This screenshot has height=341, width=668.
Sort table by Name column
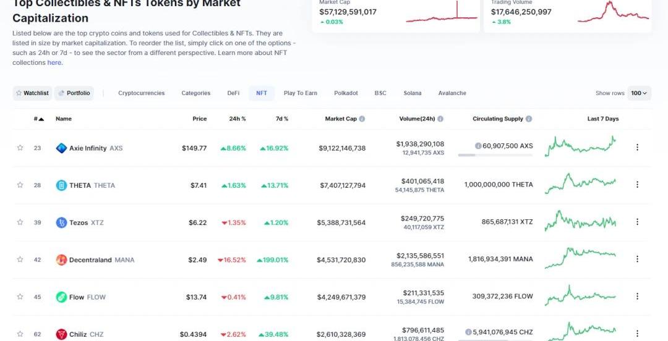(64, 119)
